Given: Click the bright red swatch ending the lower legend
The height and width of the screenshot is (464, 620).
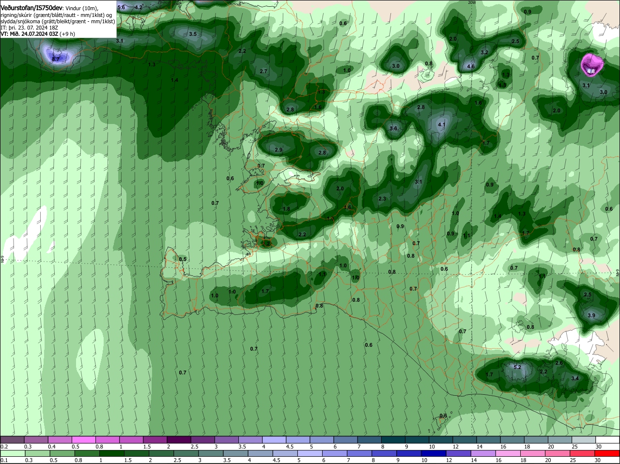Looking at the screenshot, I should (607, 453).
